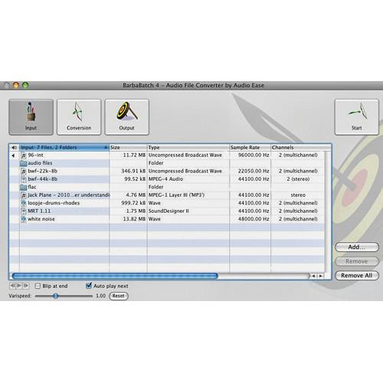Click the 48000.00 Hz sample rate cell
The height and width of the screenshot is (383, 383).
254,219
